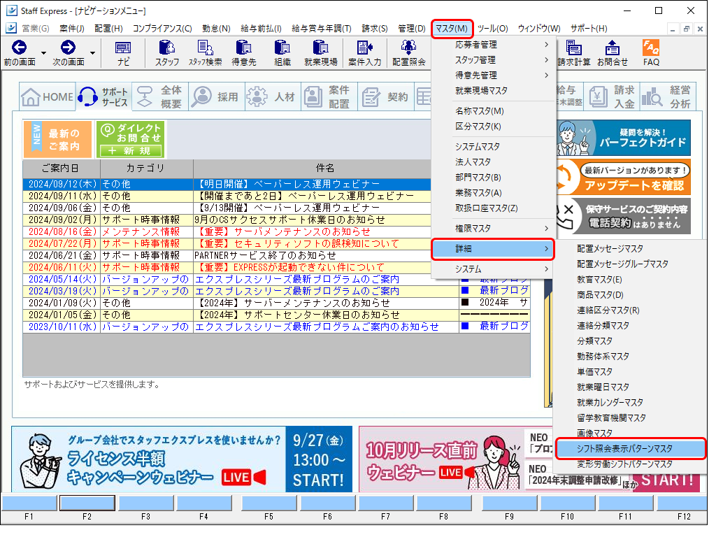Click the F2 function key button
The image size is (716, 537).
[87, 503]
